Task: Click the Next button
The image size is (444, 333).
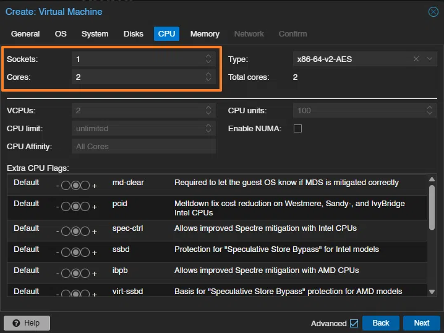Action: 421,323
